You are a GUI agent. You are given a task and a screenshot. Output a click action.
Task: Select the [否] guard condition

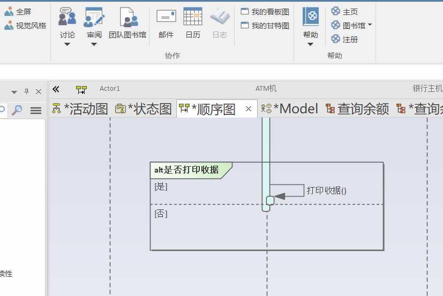161,213
